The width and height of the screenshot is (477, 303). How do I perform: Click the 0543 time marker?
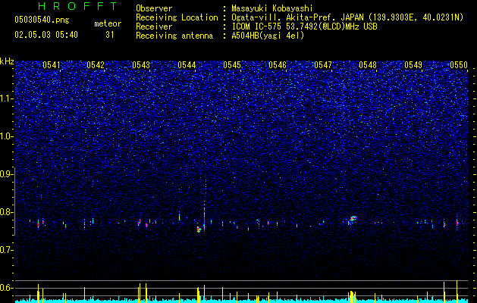click(x=141, y=65)
